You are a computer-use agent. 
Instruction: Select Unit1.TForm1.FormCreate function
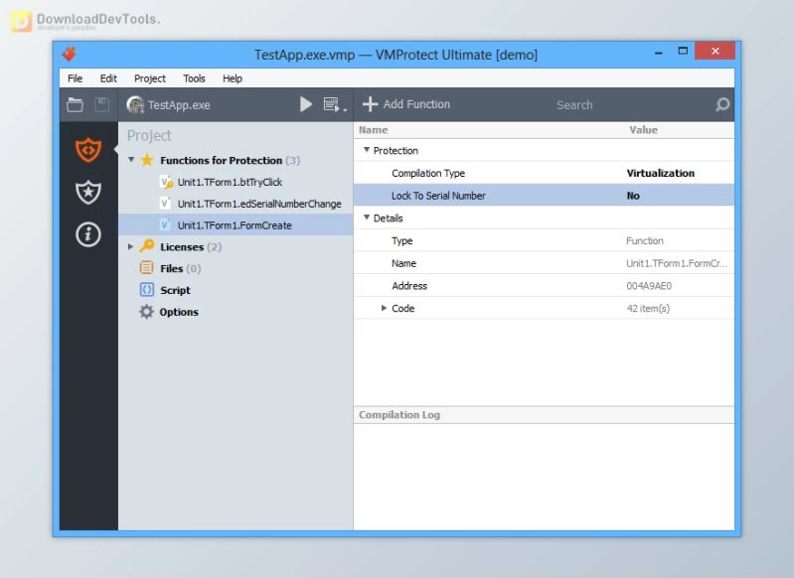click(x=235, y=225)
